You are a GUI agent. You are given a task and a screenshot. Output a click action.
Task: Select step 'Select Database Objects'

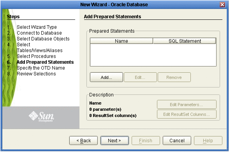[x=43, y=39]
